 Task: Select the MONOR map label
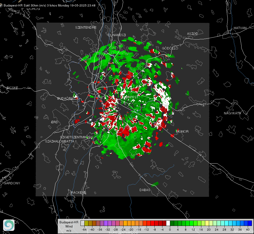pos(182,131)
